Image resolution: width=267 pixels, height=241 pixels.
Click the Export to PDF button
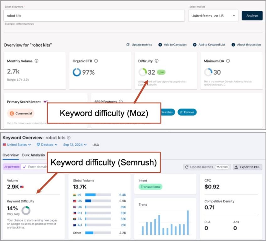(x=248, y=167)
